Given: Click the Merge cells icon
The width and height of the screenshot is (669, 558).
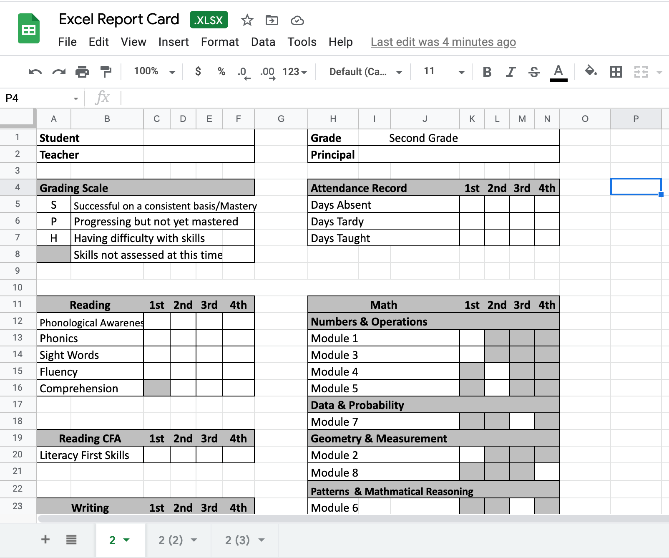Looking at the screenshot, I should click(x=641, y=72).
